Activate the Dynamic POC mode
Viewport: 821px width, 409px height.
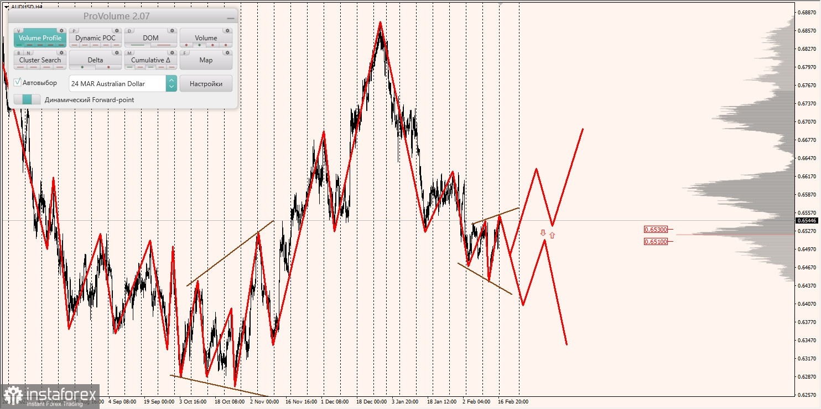coord(95,38)
